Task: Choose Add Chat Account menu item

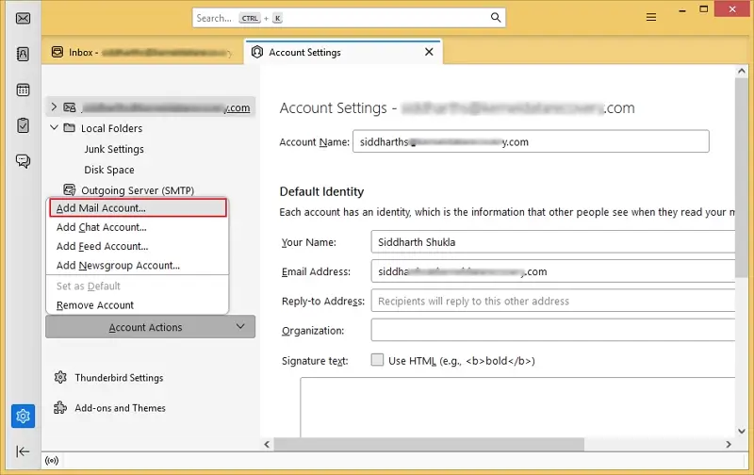Action: 138,227
